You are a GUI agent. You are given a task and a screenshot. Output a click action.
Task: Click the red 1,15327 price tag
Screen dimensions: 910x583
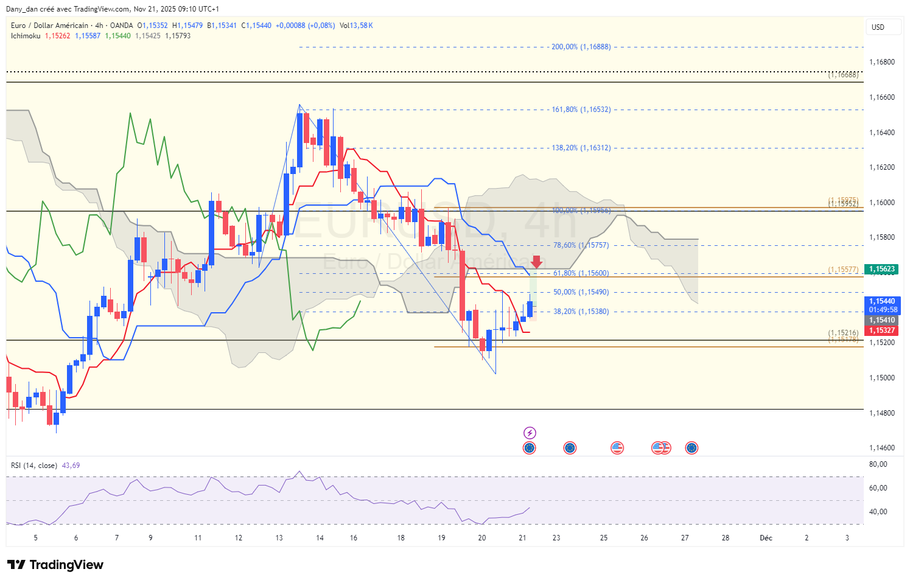click(882, 330)
